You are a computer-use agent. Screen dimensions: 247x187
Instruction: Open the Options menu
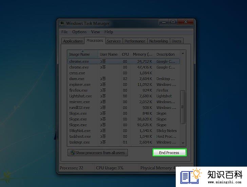coord(79,32)
